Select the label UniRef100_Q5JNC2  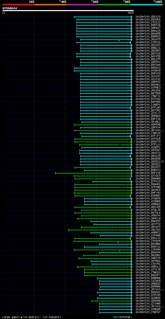tap(148, 122)
